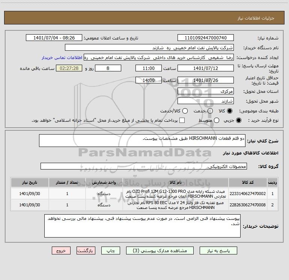Image resolution: width=289 pixels, height=280 pixels.
Task: Select the خدمت radio button
Action: point(210,111)
